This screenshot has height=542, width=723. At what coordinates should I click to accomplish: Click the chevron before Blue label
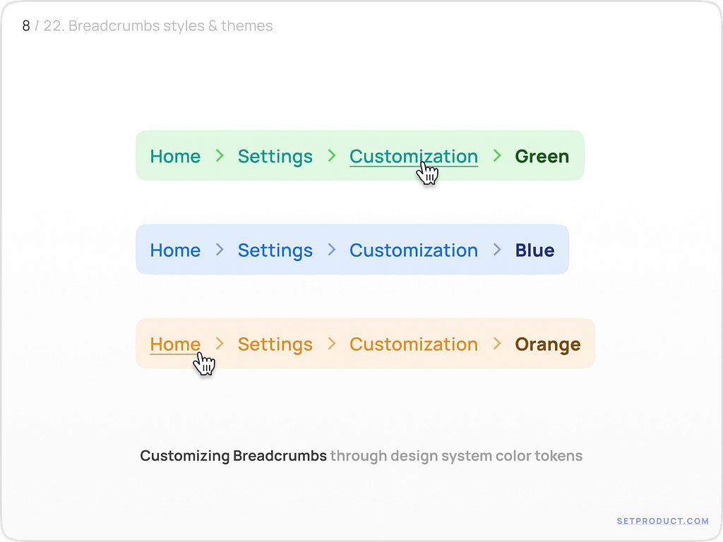[497, 250]
